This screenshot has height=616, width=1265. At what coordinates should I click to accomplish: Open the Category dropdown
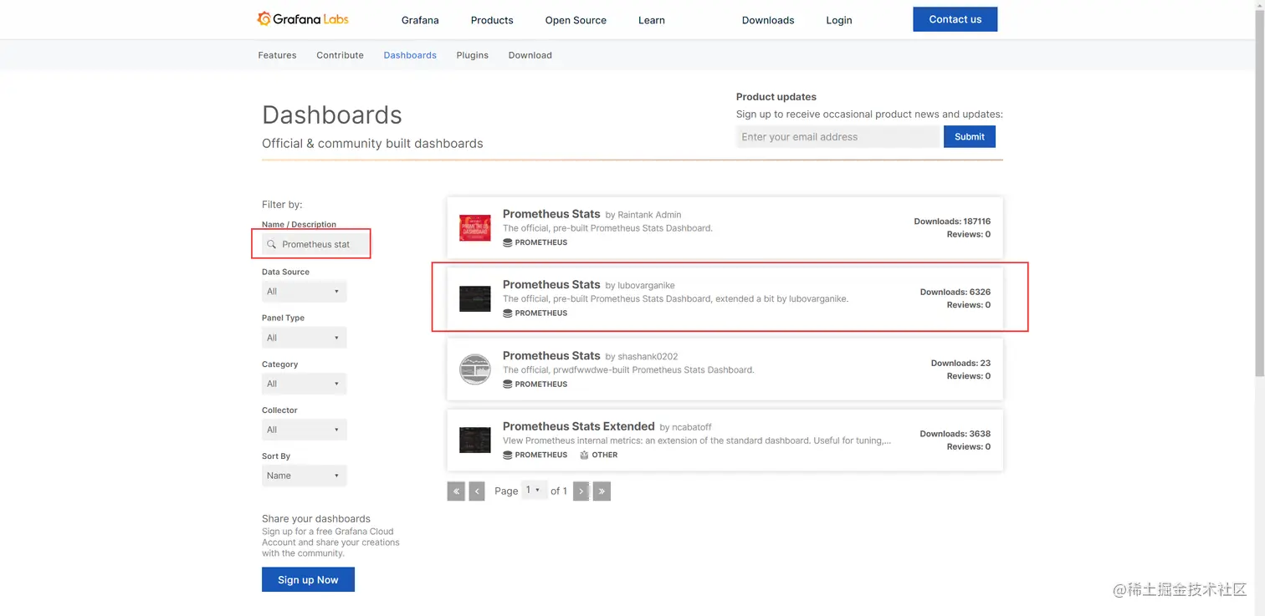304,384
